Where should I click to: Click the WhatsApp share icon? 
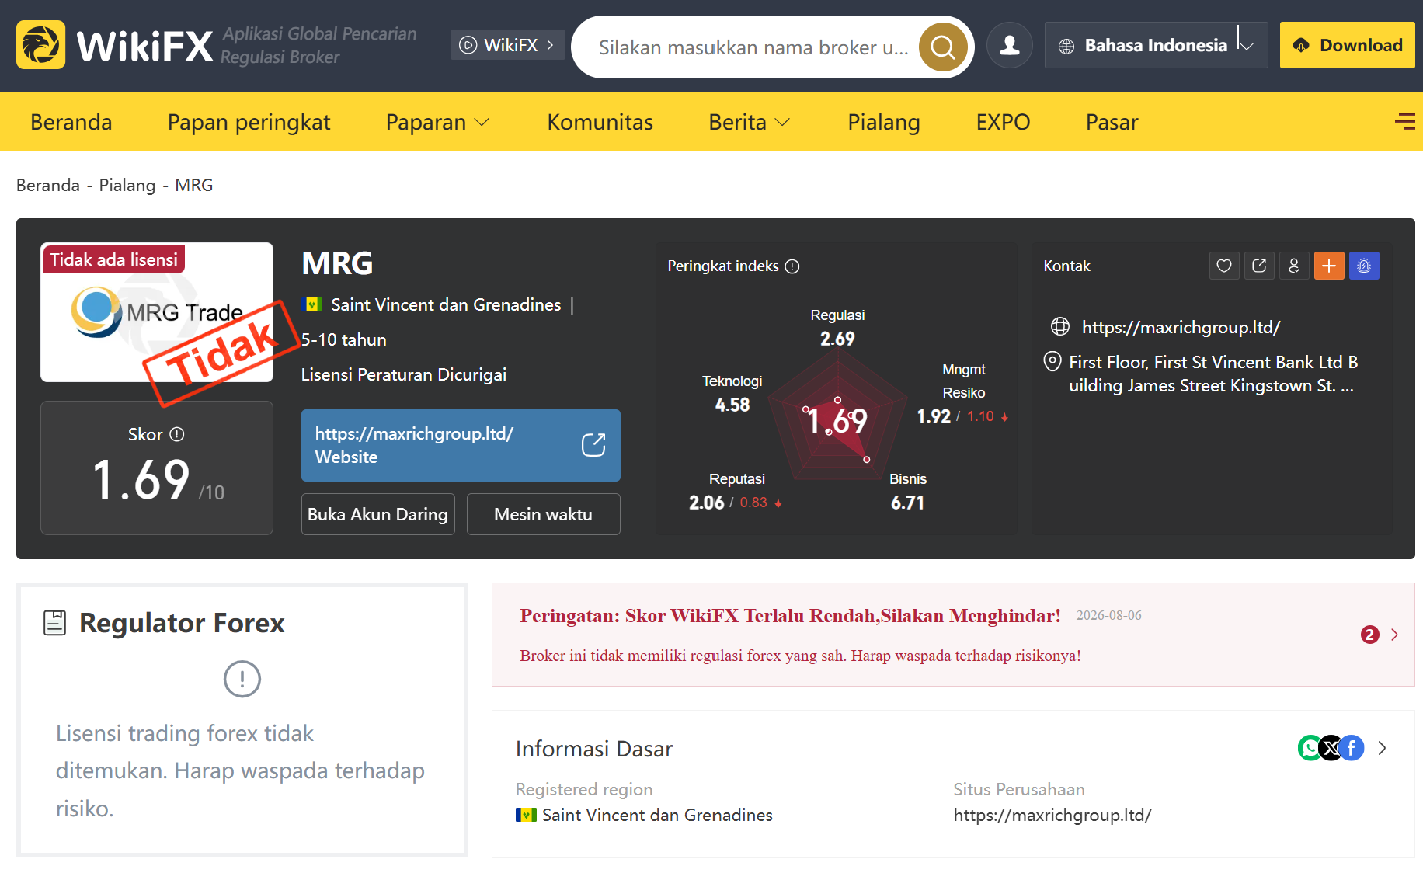tap(1310, 748)
